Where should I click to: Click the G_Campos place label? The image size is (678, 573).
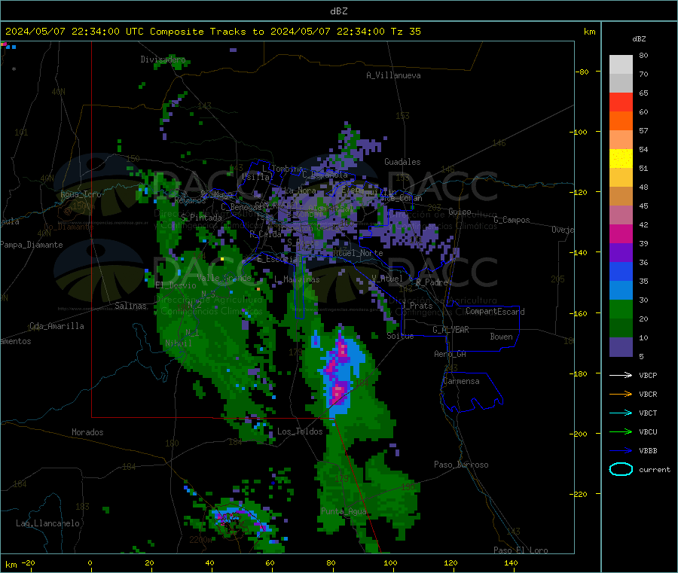click(512, 220)
